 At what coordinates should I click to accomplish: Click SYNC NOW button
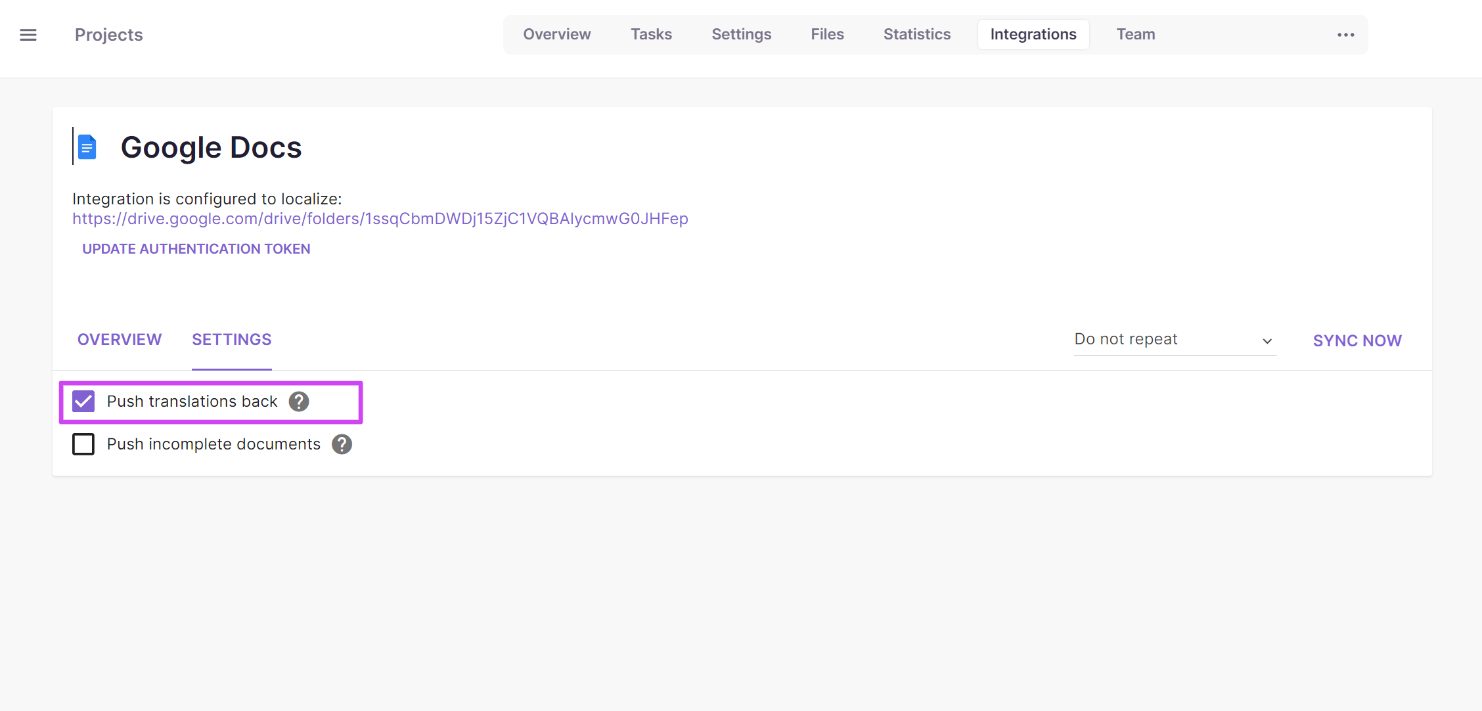coord(1357,340)
